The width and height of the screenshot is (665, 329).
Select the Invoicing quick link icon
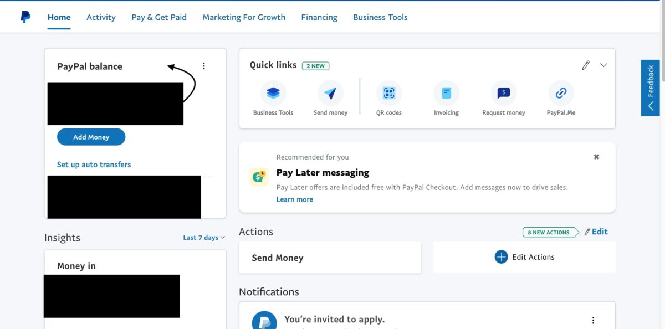coord(446,94)
